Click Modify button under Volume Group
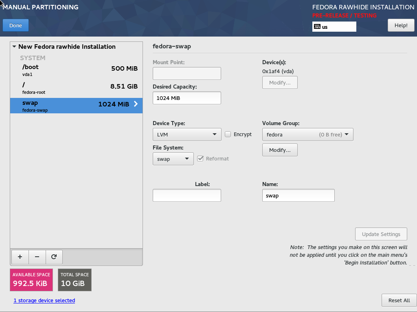 [280, 150]
